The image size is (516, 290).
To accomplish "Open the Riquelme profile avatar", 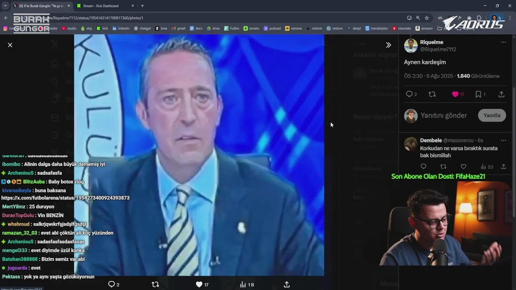I will pos(411,46).
